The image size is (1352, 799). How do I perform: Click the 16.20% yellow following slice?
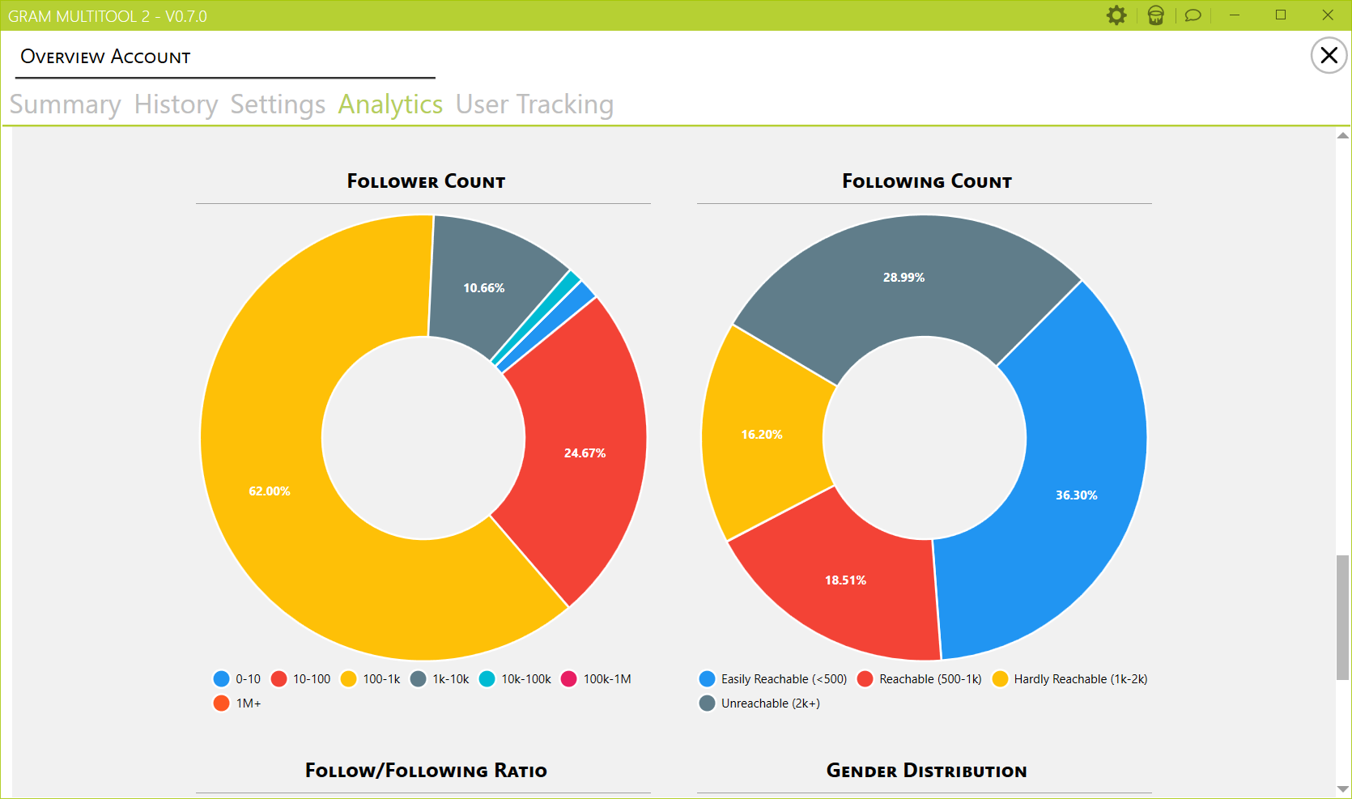point(762,435)
